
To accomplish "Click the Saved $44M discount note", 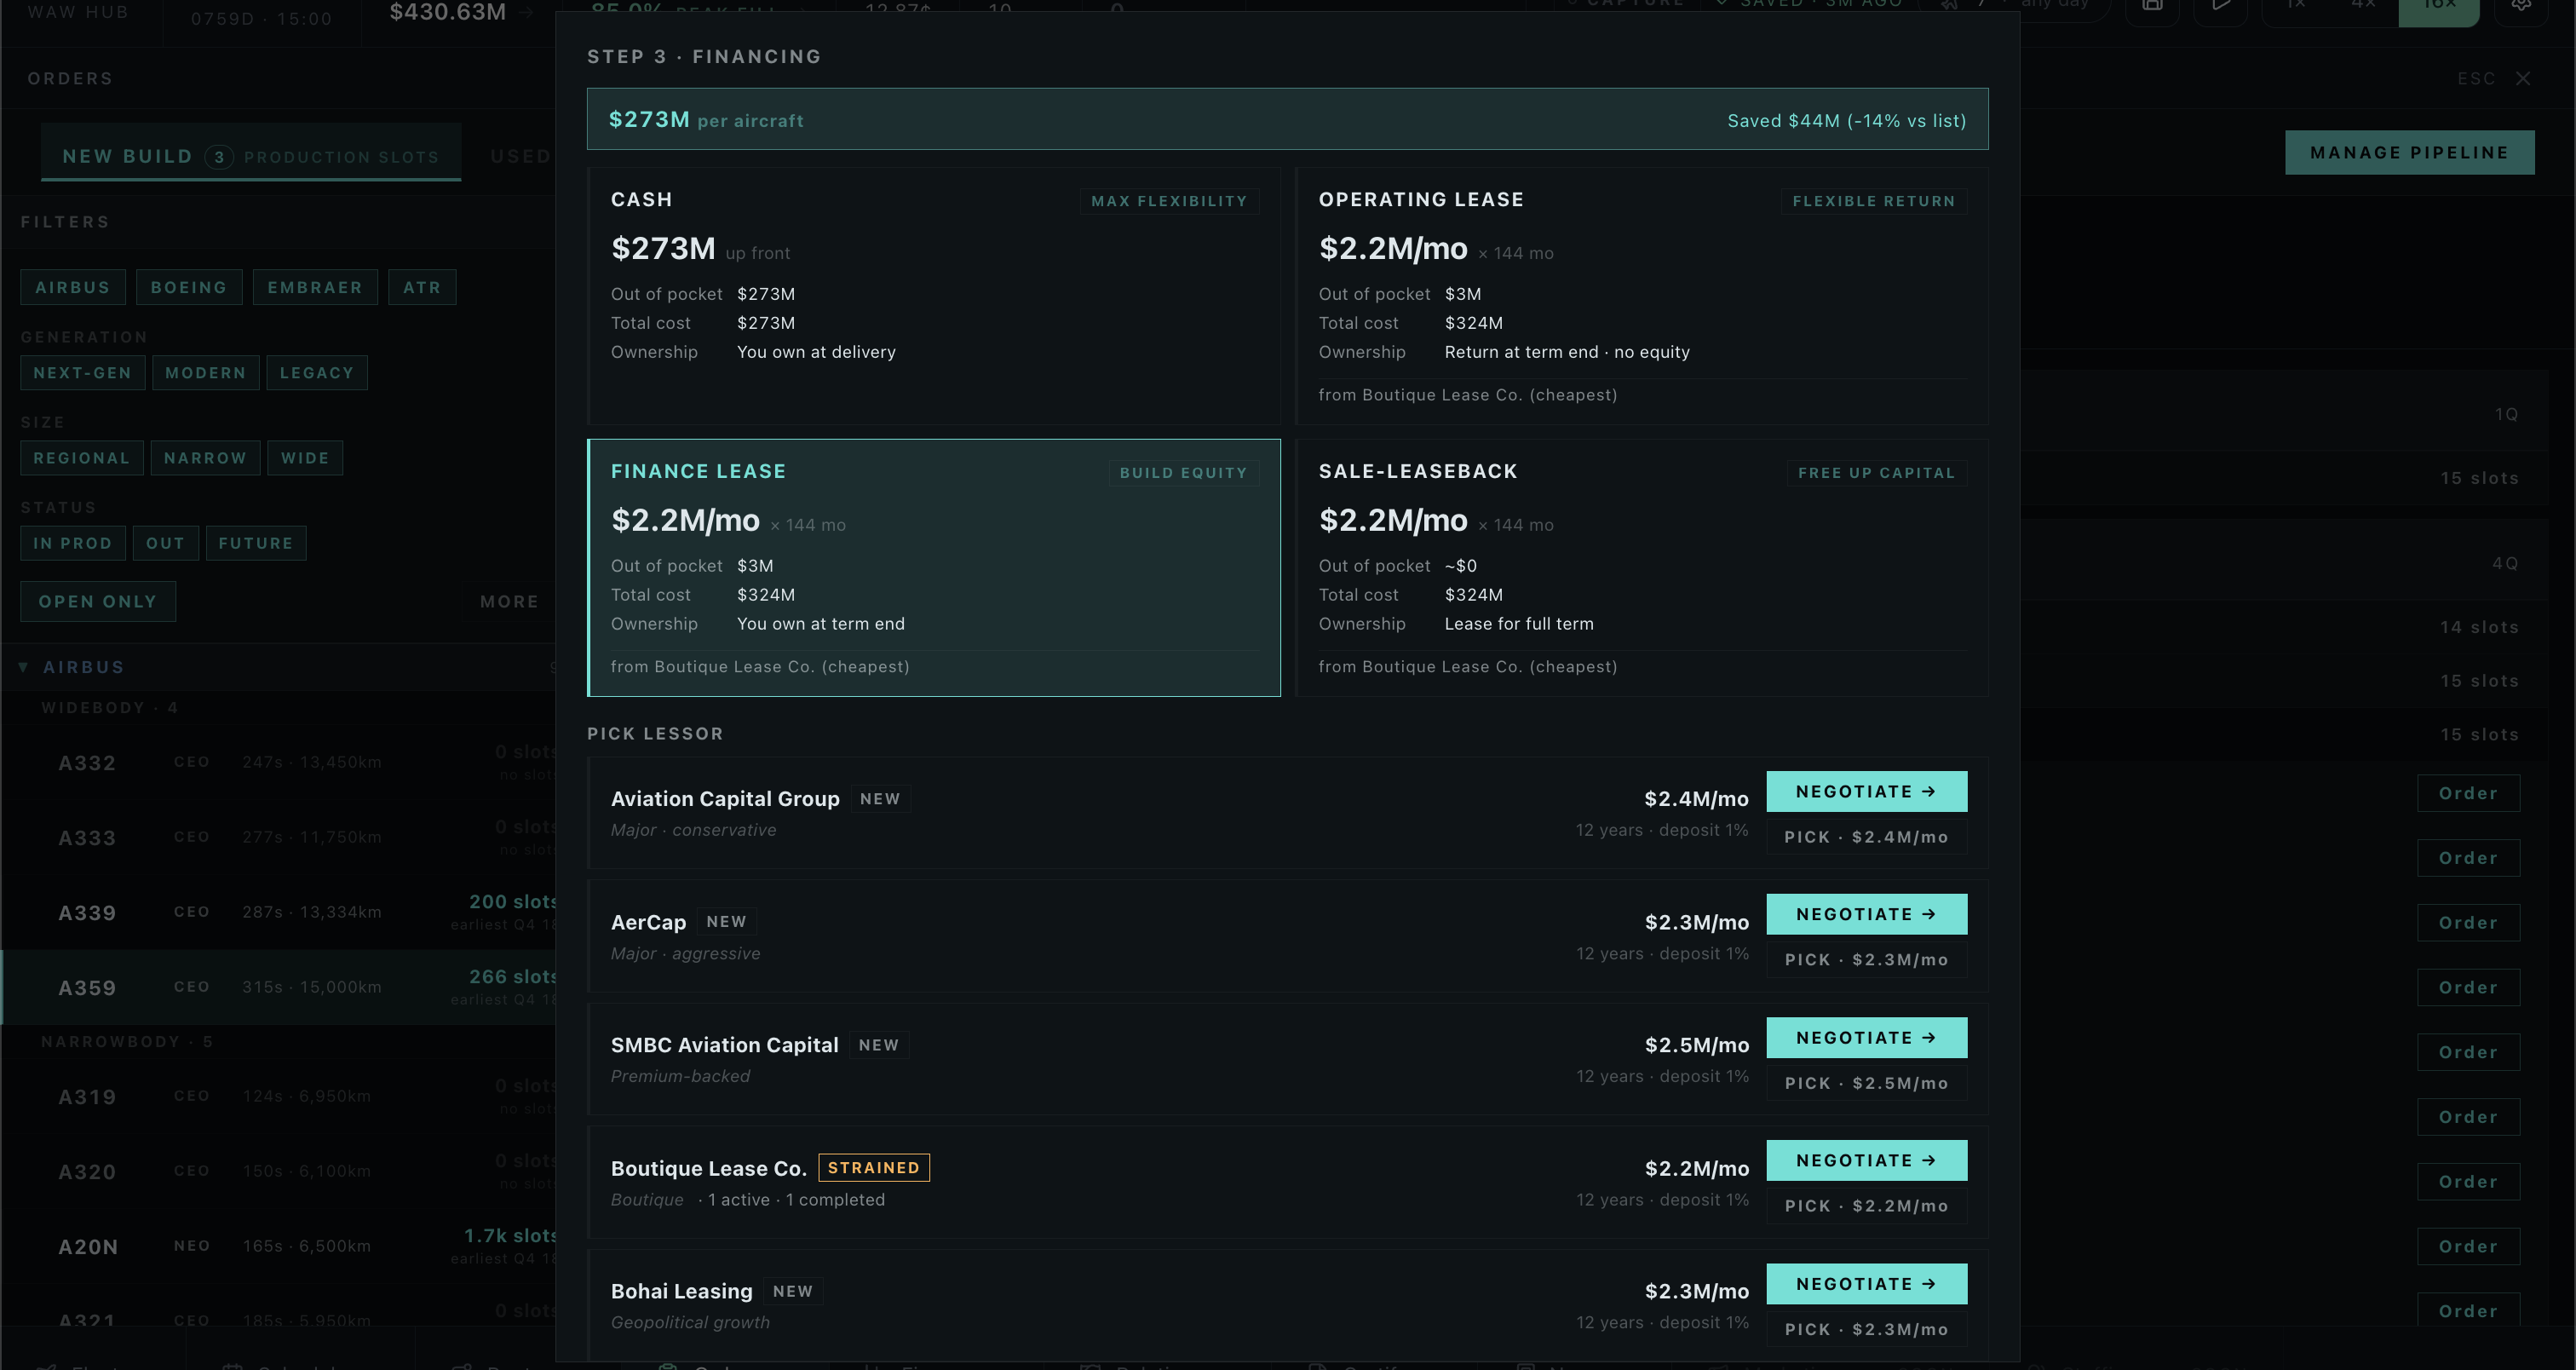I will coord(1846,121).
